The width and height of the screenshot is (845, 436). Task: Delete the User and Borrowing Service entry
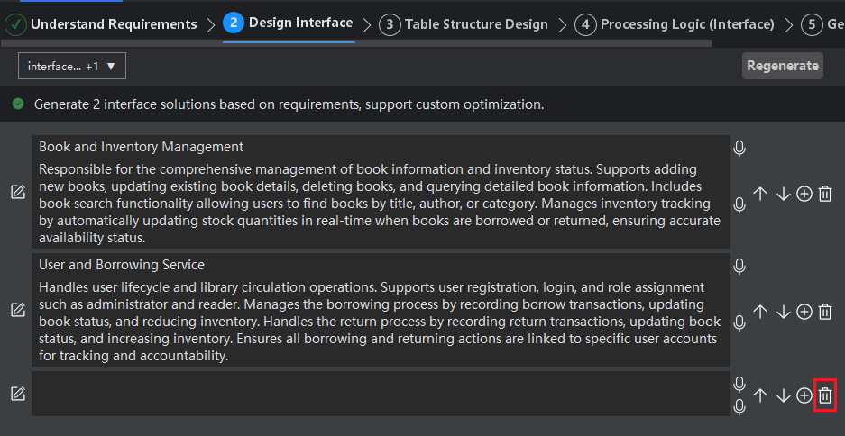coord(824,312)
